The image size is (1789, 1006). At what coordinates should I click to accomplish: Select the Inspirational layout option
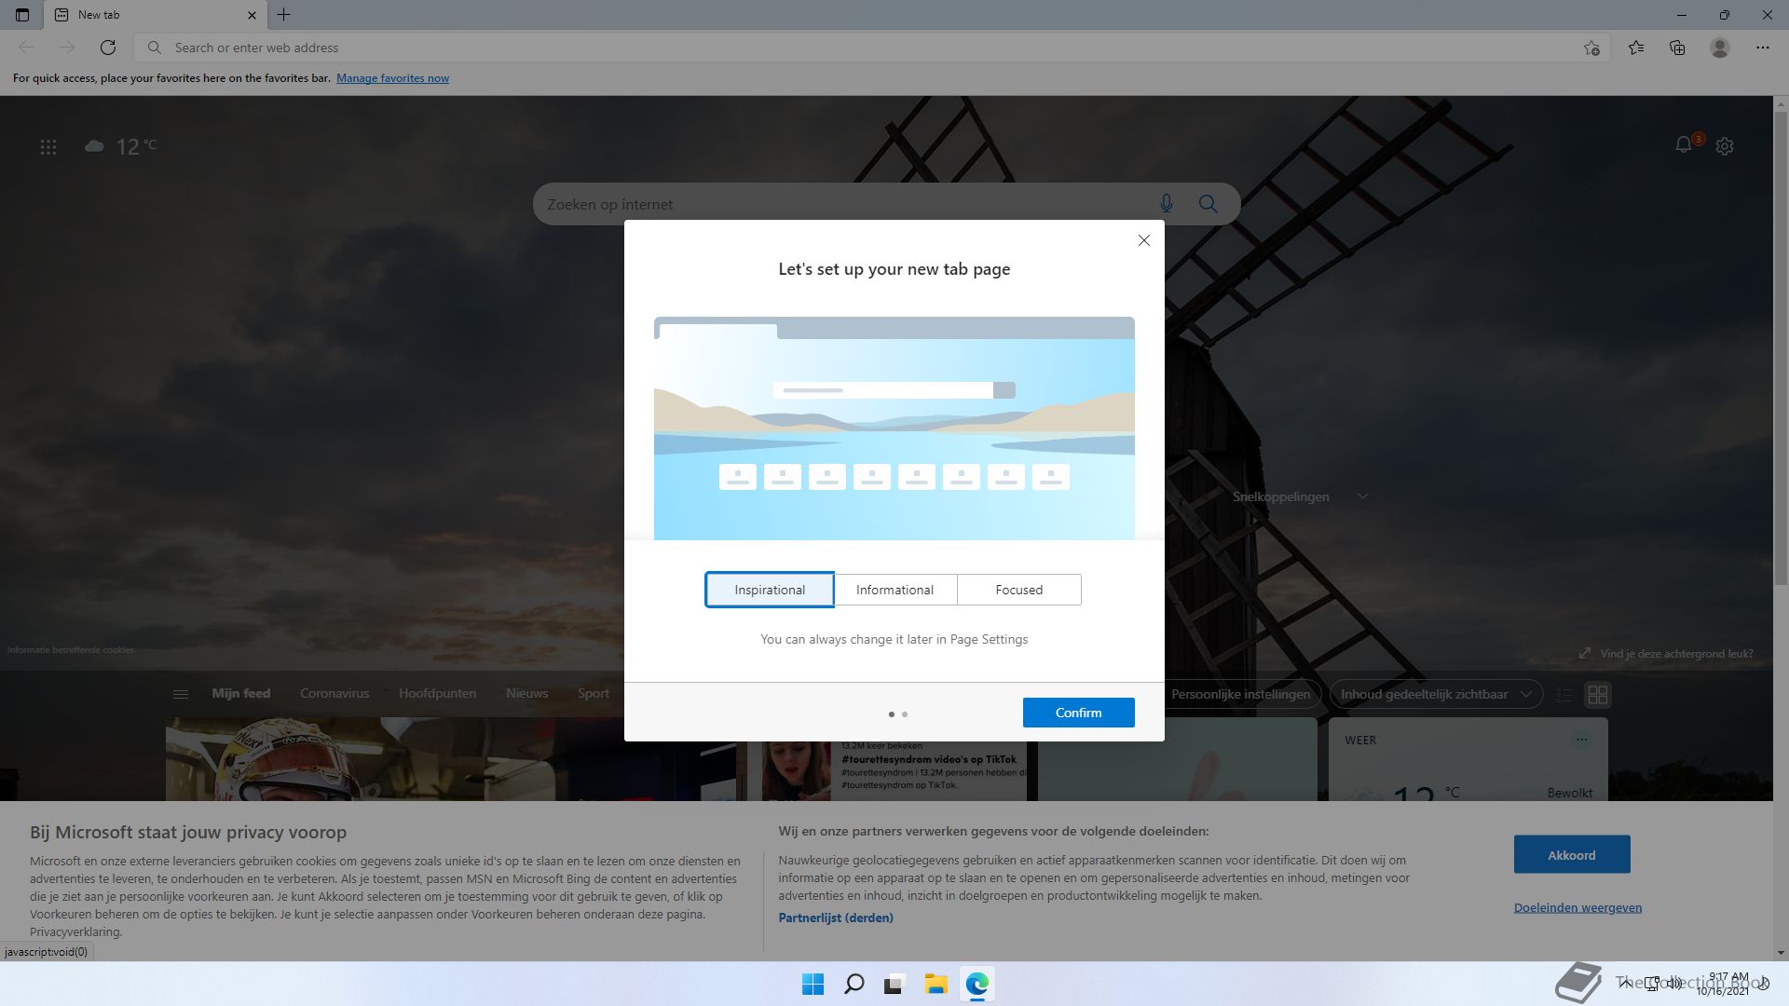pyautogui.click(x=770, y=590)
